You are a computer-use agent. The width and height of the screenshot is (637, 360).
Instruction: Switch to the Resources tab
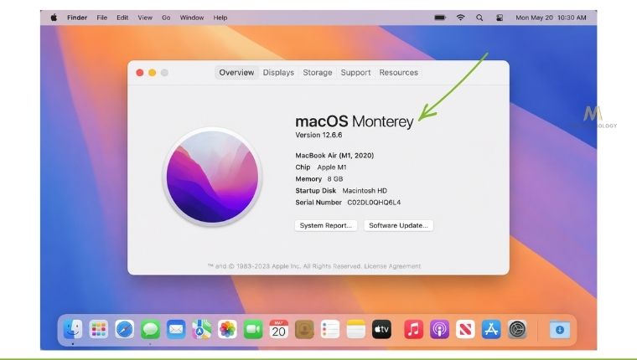coord(398,72)
